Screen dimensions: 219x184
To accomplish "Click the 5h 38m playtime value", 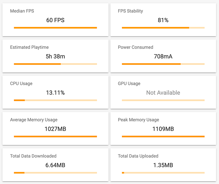I will pyautogui.click(x=55, y=56).
